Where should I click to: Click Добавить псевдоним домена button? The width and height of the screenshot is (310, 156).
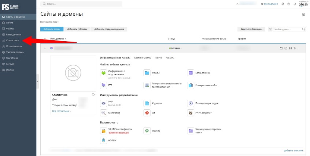click(x=109, y=29)
